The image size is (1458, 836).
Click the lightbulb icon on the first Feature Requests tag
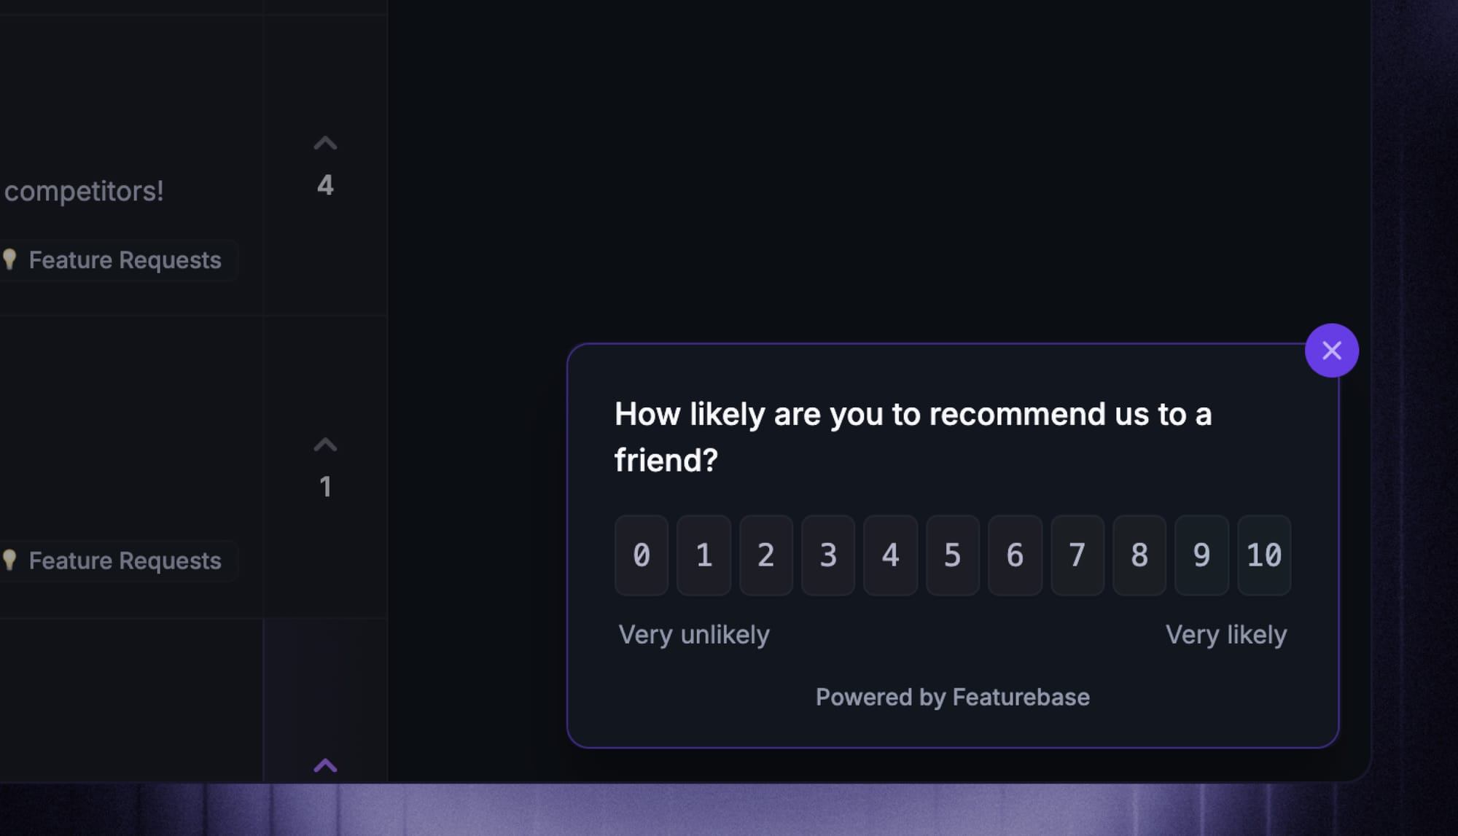11,260
